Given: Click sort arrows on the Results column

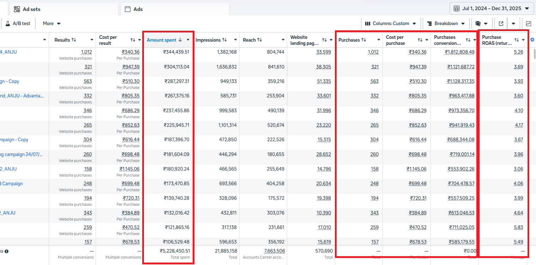Looking at the screenshot, I should [x=74, y=40].
